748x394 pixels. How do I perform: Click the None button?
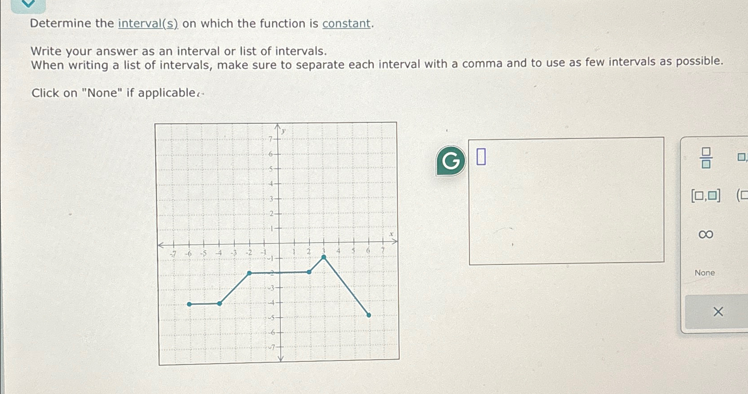pyautogui.click(x=705, y=272)
